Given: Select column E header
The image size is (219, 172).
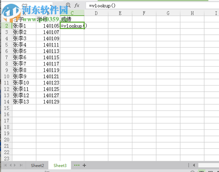Looking at the screenshot, I should [x=120, y=13].
